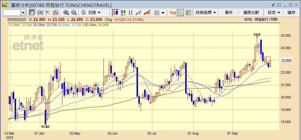Open 圖表比較 chart comparison
Screen dimensions: 301x140
pyautogui.click(x=251, y=13)
